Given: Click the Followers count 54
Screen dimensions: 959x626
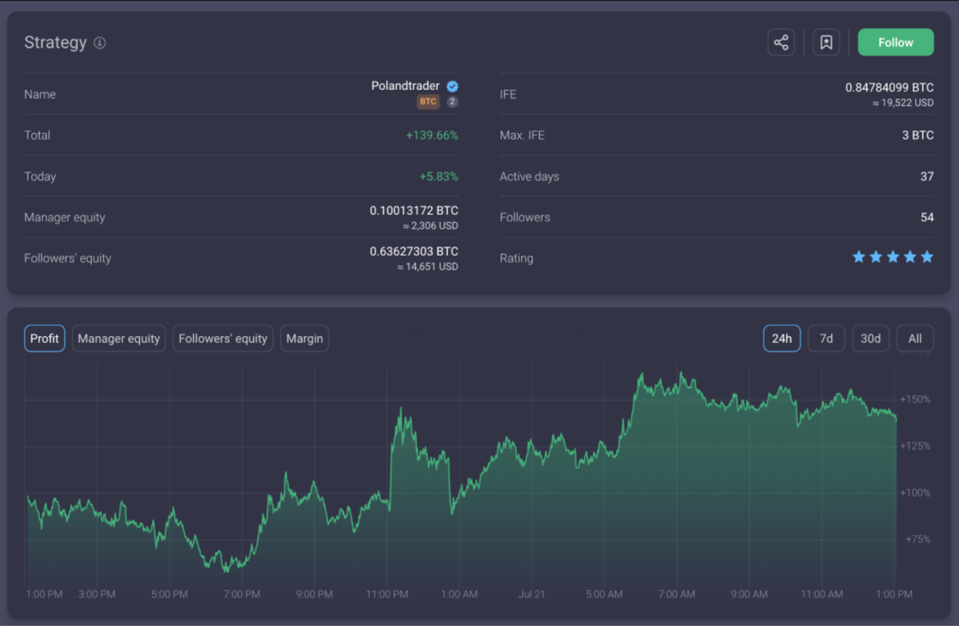Looking at the screenshot, I should point(927,217).
